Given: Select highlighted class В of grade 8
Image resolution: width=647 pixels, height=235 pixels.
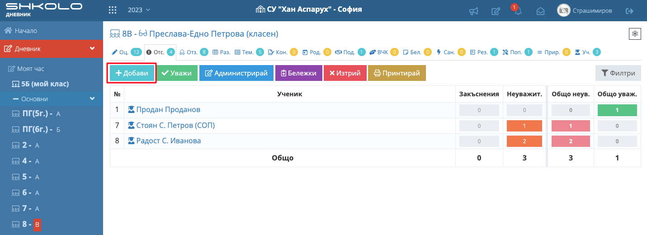Looking at the screenshot, I should [x=38, y=224].
